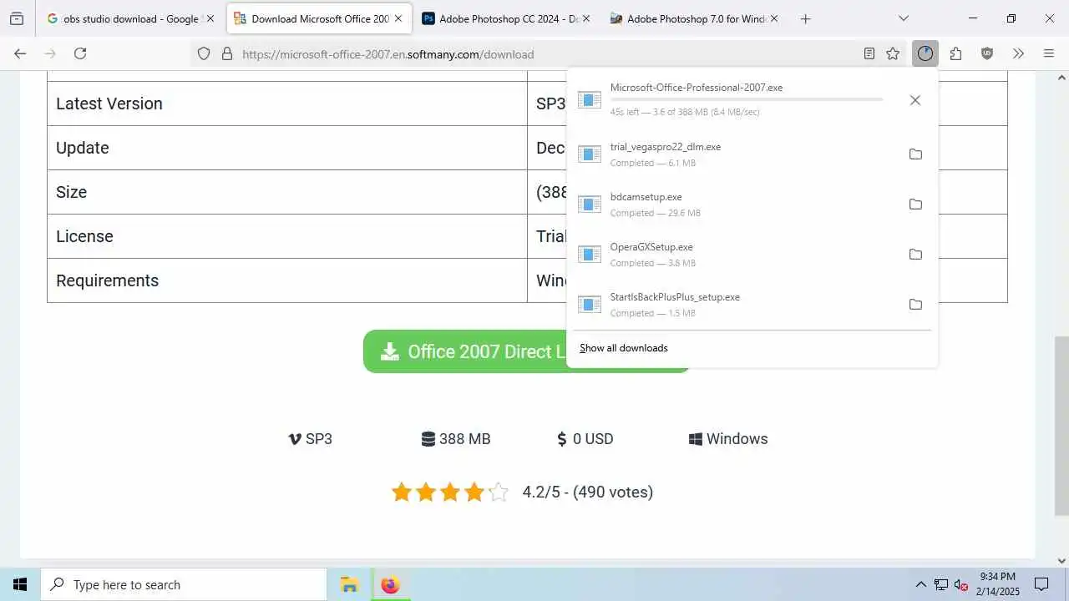The image size is (1069, 601).
Task: Click the site padlock security icon
Action: [x=226, y=53]
